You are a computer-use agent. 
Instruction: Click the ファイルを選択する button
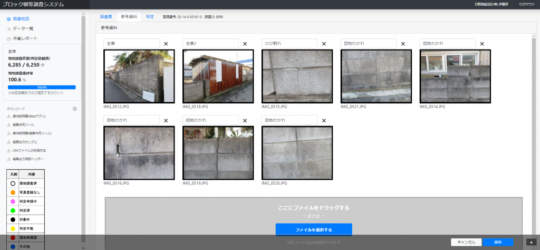tap(314, 229)
